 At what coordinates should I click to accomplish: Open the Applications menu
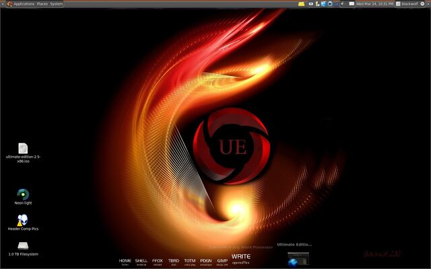click(x=24, y=4)
